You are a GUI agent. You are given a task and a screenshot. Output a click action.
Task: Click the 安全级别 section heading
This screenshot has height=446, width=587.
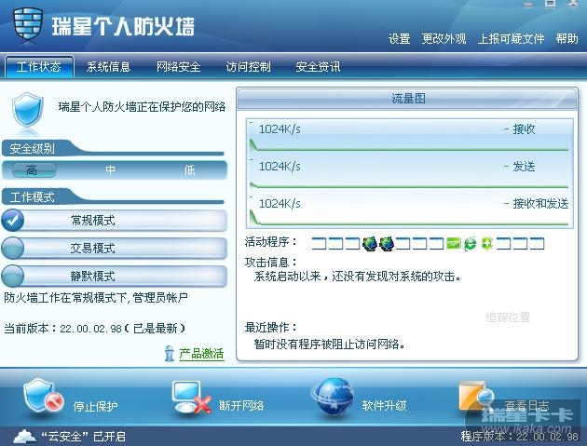[33, 149]
